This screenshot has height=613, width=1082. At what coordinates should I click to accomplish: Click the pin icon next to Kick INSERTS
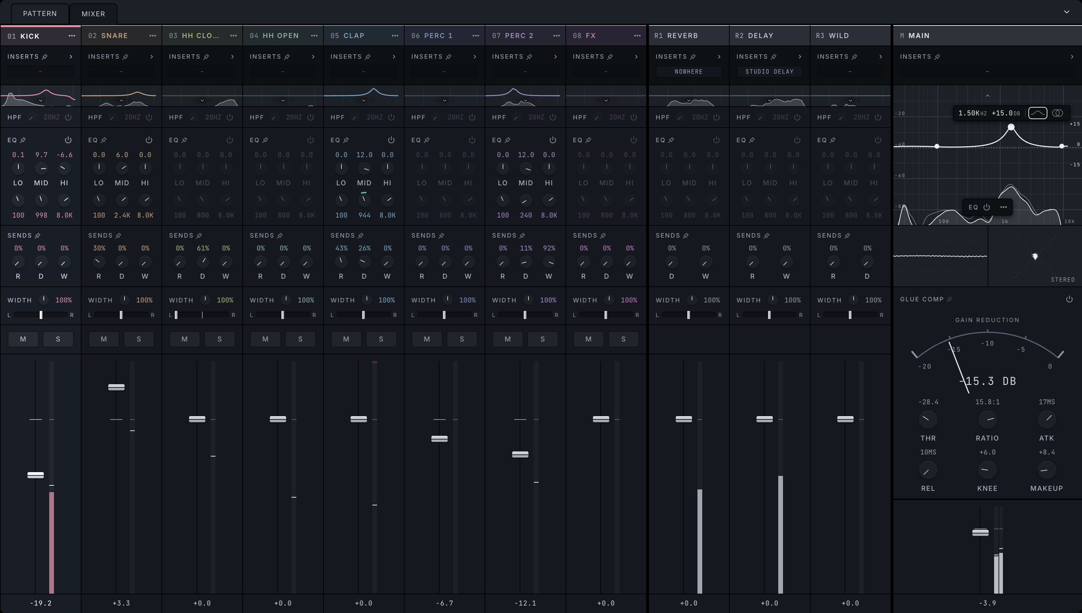[x=44, y=57]
